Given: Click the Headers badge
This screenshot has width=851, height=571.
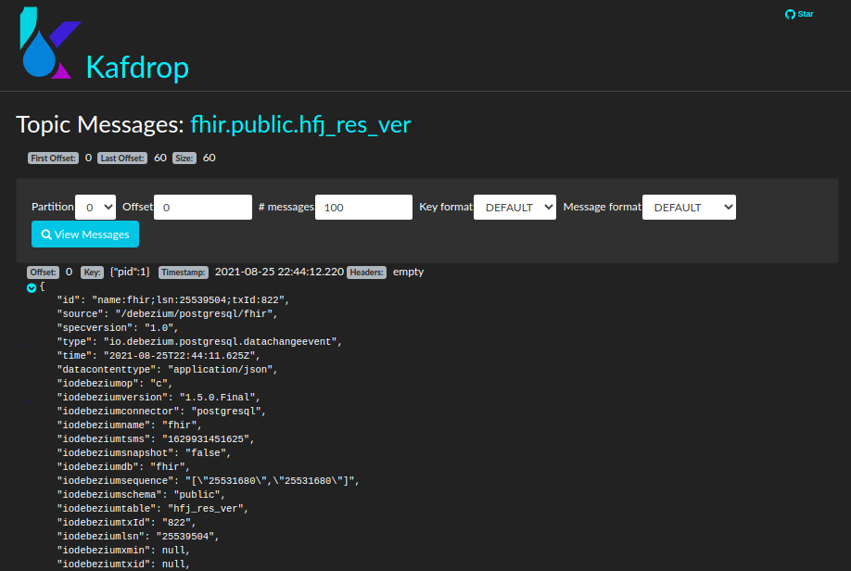Looking at the screenshot, I should (366, 273).
